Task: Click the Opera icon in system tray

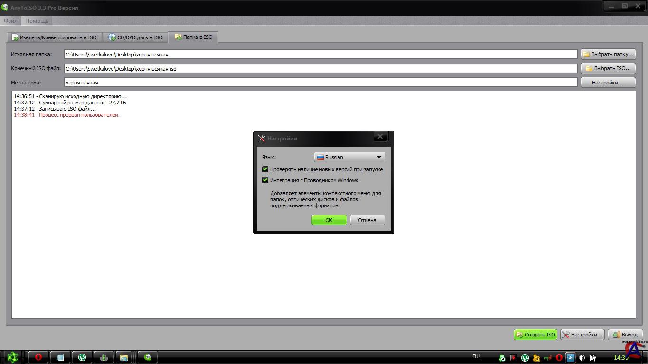Action: (559, 358)
